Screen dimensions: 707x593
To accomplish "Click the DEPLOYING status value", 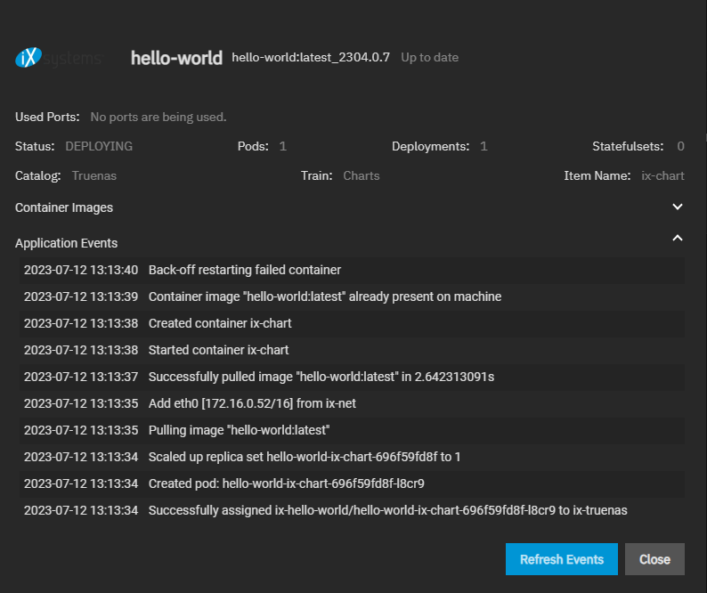I will [99, 146].
